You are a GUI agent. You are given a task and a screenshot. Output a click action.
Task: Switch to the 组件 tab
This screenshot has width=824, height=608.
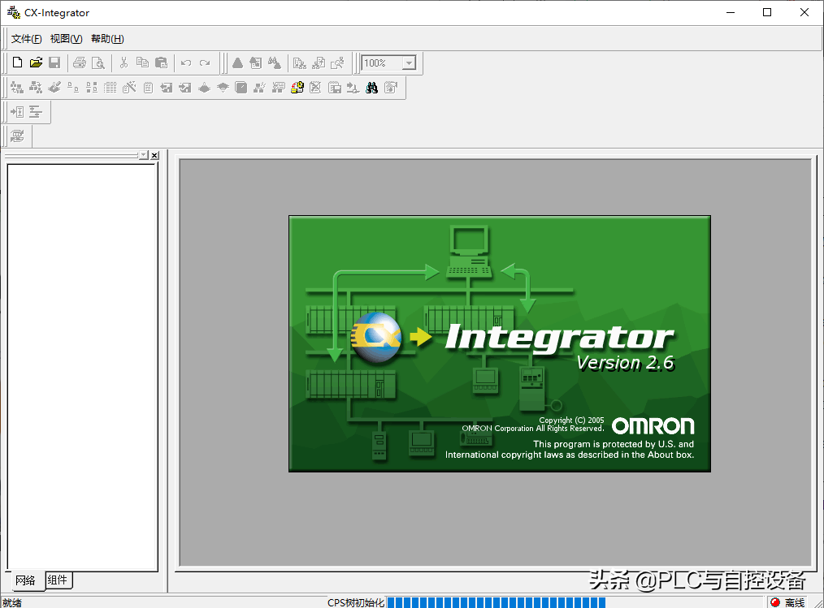pyautogui.click(x=58, y=580)
